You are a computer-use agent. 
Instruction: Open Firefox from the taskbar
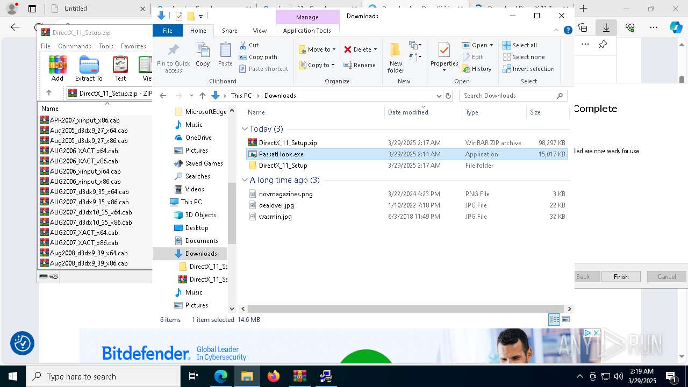pyautogui.click(x=274, y=376)
